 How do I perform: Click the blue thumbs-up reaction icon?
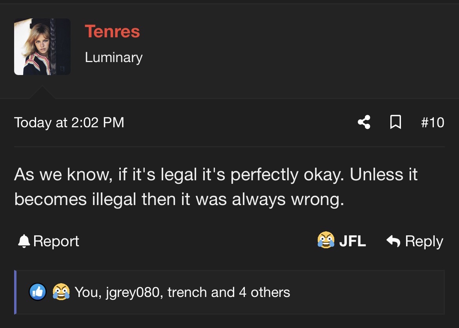click(x=38, y=292)
